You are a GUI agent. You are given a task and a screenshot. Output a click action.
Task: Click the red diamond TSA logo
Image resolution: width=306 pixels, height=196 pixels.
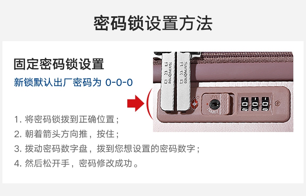point(194,104)
